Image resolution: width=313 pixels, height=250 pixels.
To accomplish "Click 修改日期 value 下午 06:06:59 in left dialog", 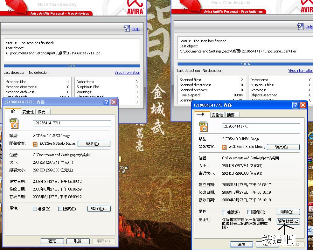I will [x=57, y=189].
